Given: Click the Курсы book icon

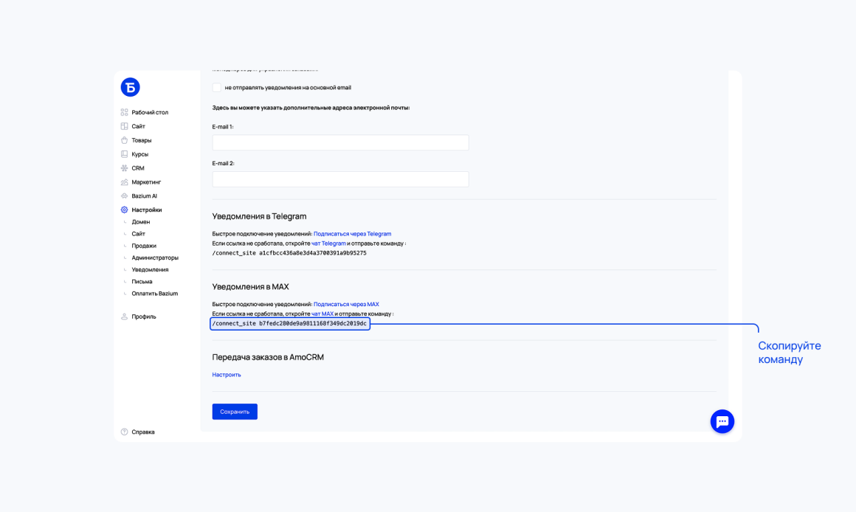Looking at the screenshot, I should 125,154.
